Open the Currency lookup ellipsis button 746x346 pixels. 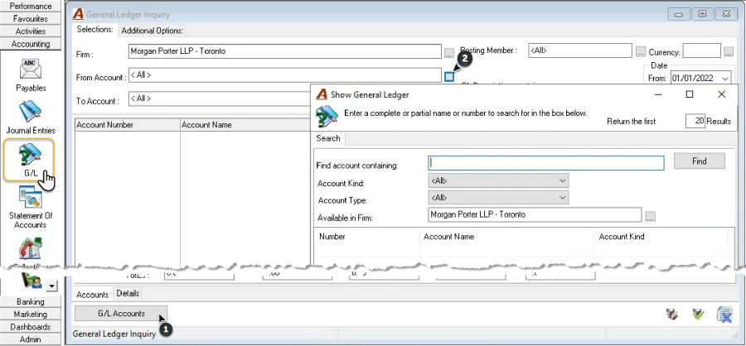(729, 52)
